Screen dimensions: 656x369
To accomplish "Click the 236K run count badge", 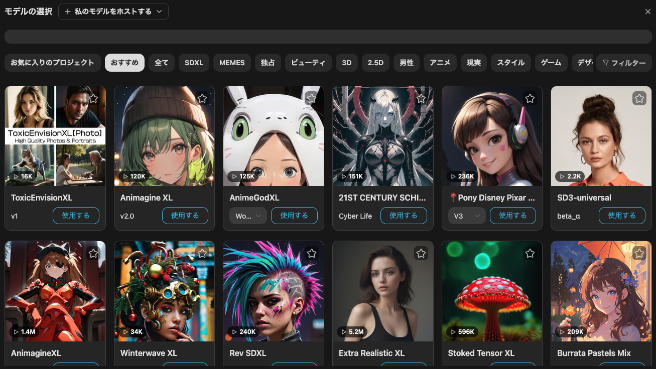I will pos(462,176).
